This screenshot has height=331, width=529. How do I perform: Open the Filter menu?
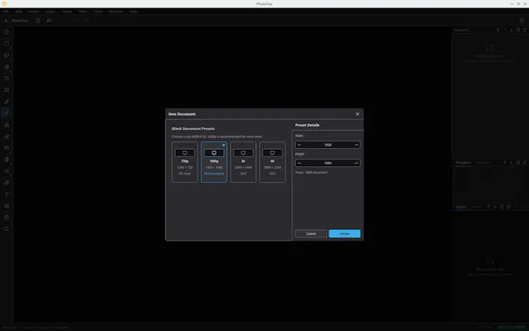pos(83,11)
